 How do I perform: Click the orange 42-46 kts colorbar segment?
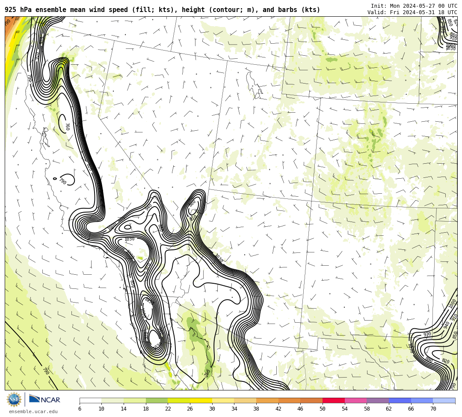click(289, 400)
